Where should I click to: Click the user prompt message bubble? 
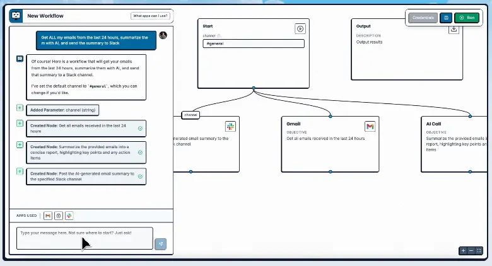[x=96, y=40]
